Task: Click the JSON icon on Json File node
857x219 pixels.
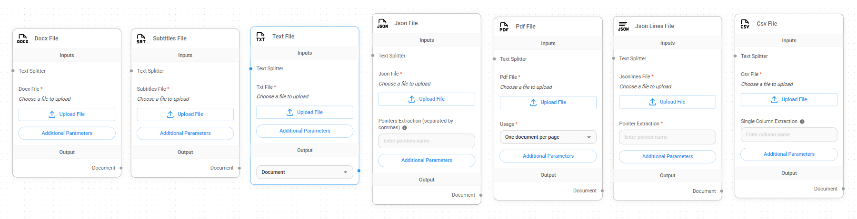Action: click(x=382, y=23)
